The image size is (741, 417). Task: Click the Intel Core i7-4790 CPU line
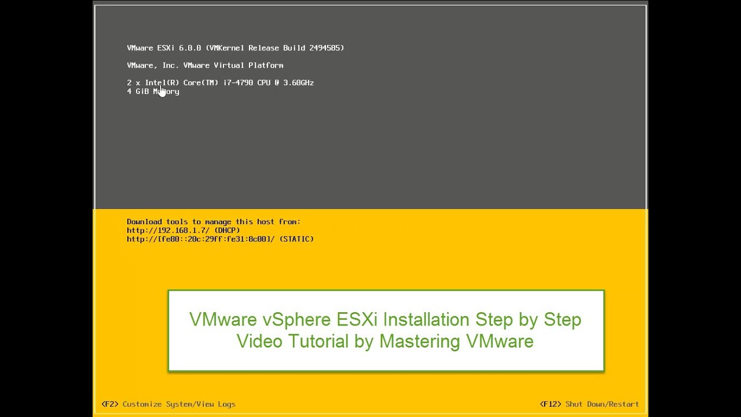(x=220, y=83)
